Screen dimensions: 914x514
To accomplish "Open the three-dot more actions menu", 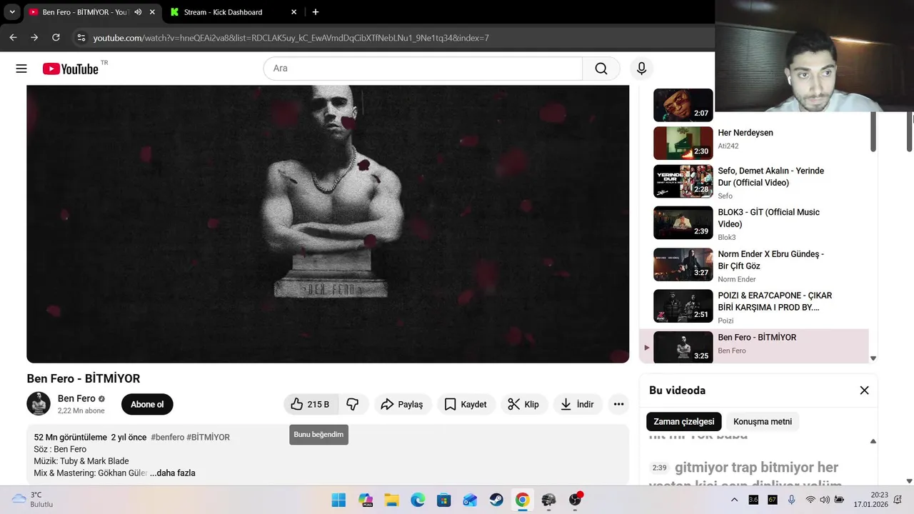I will 619,404.
